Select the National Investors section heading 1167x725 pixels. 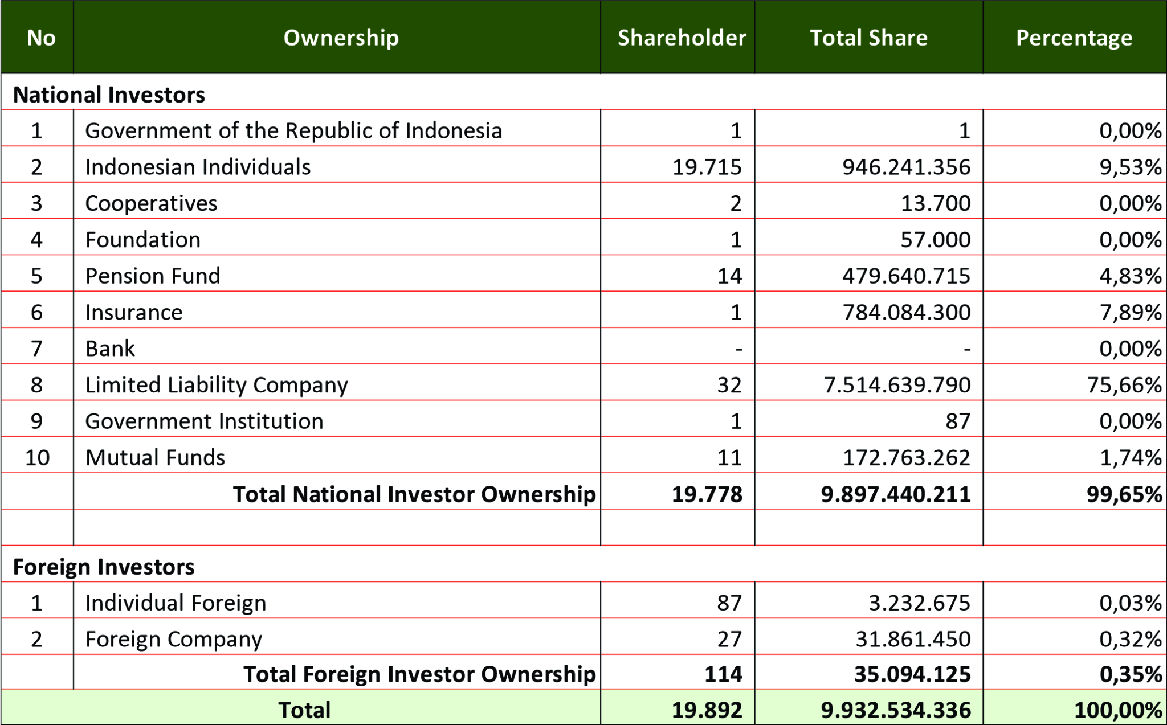[x=109, y=95]
